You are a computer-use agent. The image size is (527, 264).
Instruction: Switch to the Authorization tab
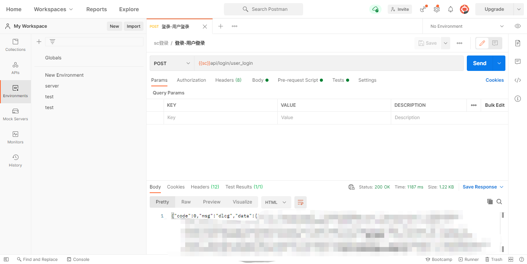tap(191, 80)
